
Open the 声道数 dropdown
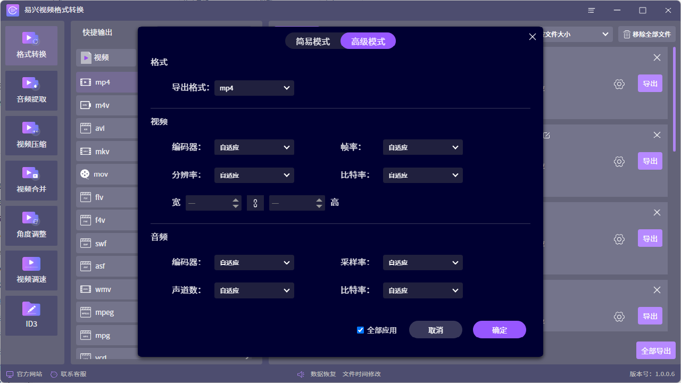tap(254, 290)
